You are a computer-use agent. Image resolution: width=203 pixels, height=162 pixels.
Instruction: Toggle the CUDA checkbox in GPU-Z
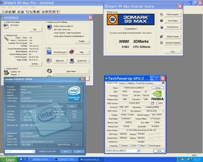click(130, 146)
